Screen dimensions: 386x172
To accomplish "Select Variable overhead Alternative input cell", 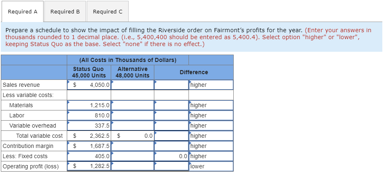I will [132, 126].
